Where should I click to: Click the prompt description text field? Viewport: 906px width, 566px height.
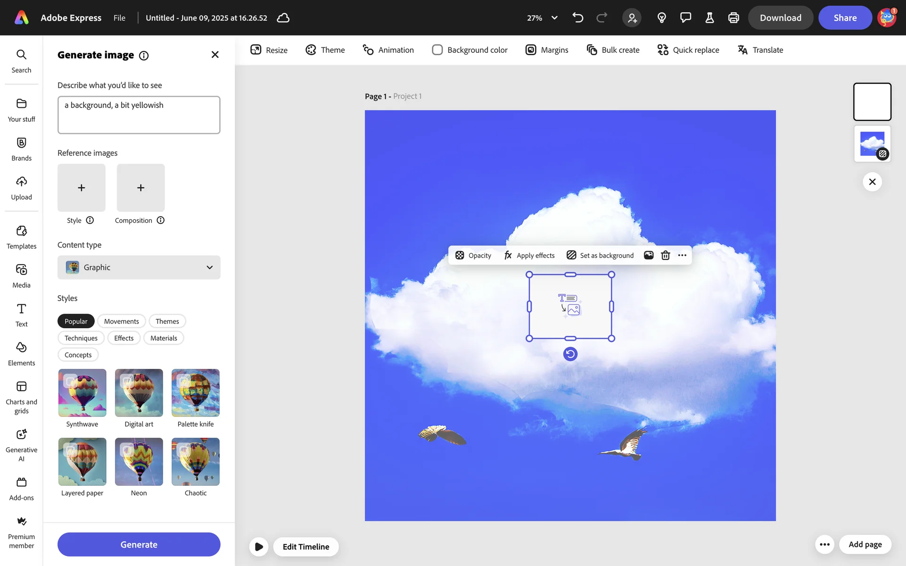click(x=139, y=115)
